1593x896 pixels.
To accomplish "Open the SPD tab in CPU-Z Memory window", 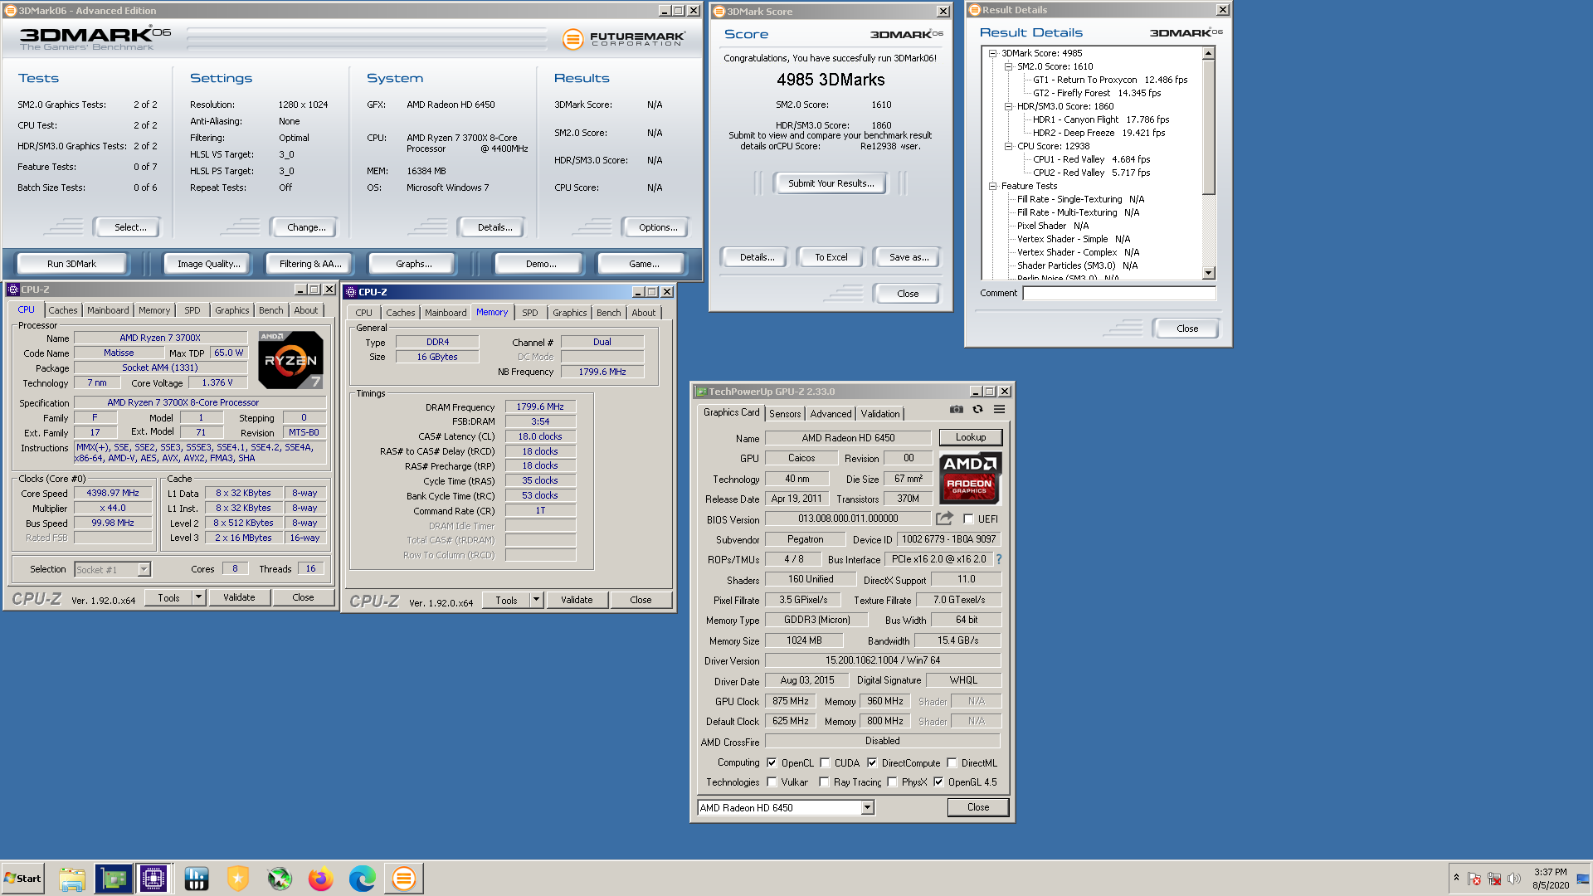I will click(530, 313).
